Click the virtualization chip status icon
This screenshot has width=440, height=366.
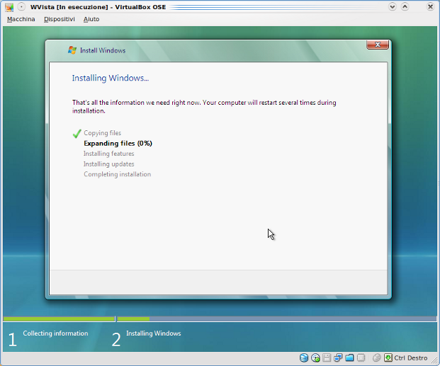click(361, 358)
